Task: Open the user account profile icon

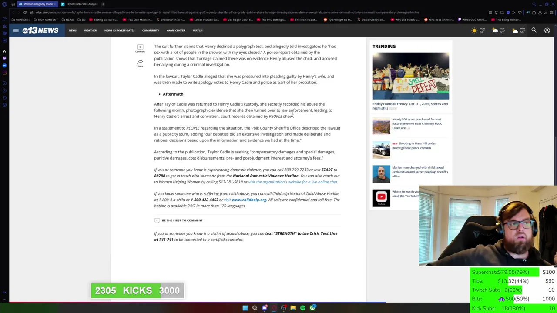Action: click(547, 30)
